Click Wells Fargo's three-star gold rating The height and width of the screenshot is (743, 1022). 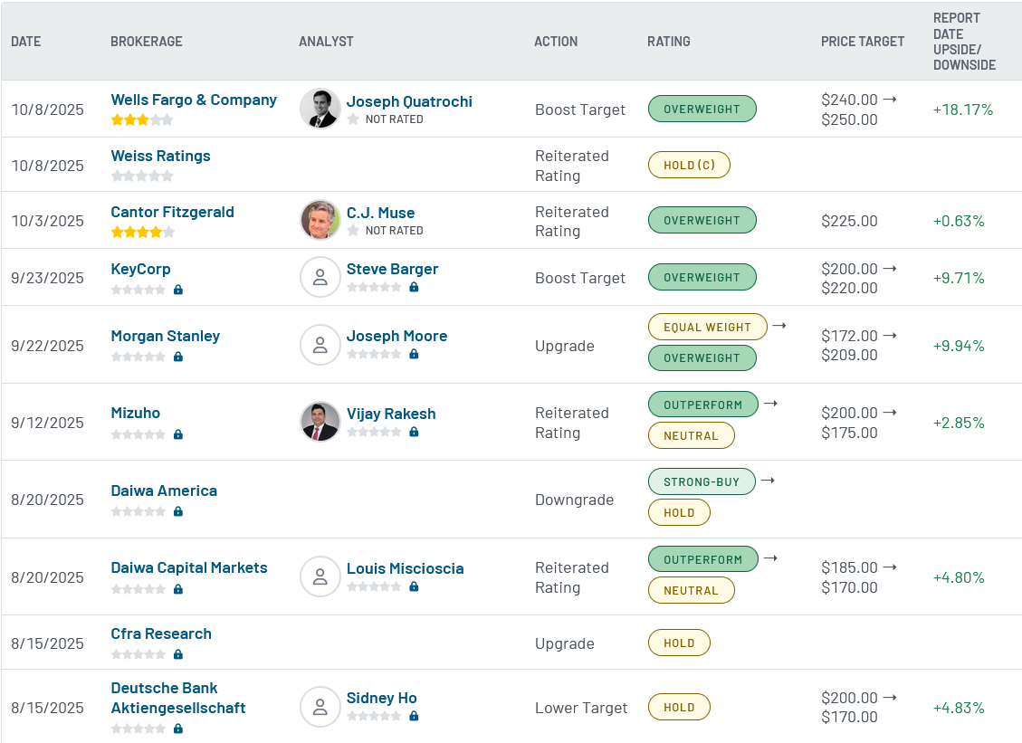(142, 120)
